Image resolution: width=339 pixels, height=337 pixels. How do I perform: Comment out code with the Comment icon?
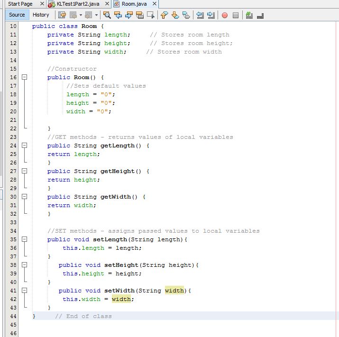point(249,15)
